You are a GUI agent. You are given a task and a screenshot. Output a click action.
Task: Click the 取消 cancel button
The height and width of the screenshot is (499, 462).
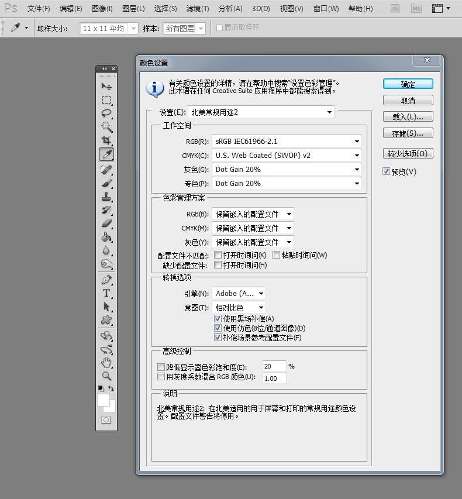click(x=408, y=101)
